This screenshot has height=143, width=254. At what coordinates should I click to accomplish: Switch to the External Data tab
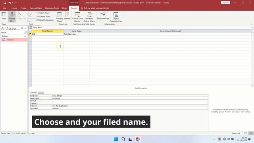pos(36,8)
